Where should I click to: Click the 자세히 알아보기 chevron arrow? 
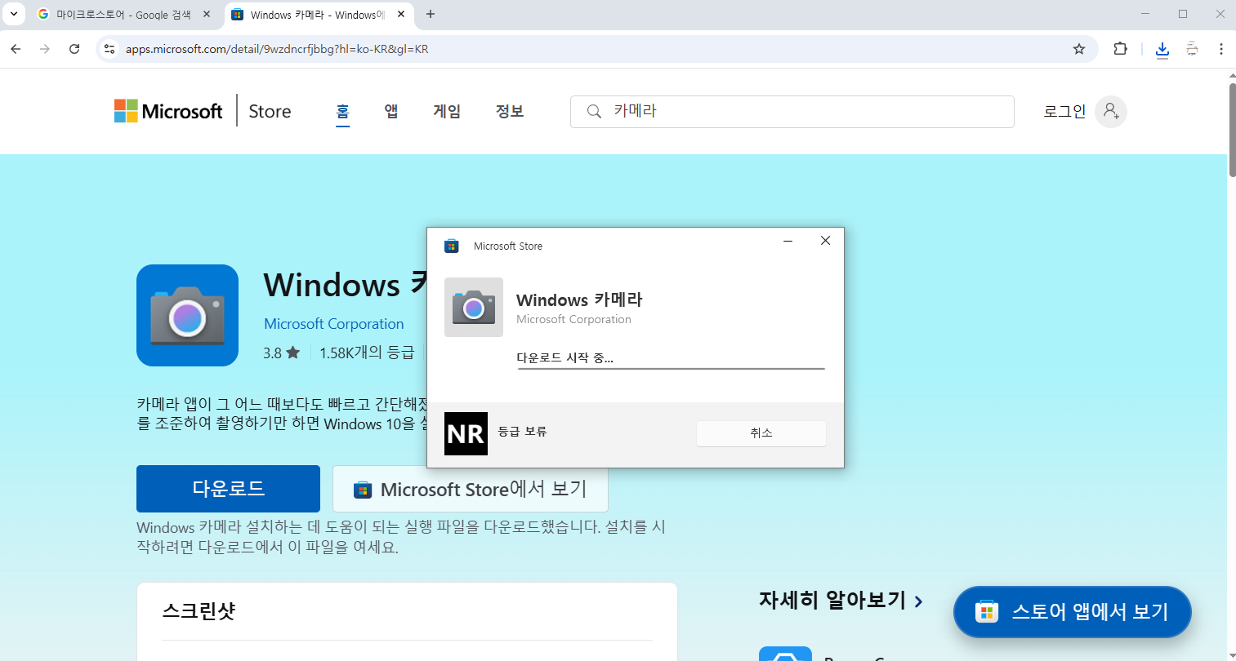919,601
